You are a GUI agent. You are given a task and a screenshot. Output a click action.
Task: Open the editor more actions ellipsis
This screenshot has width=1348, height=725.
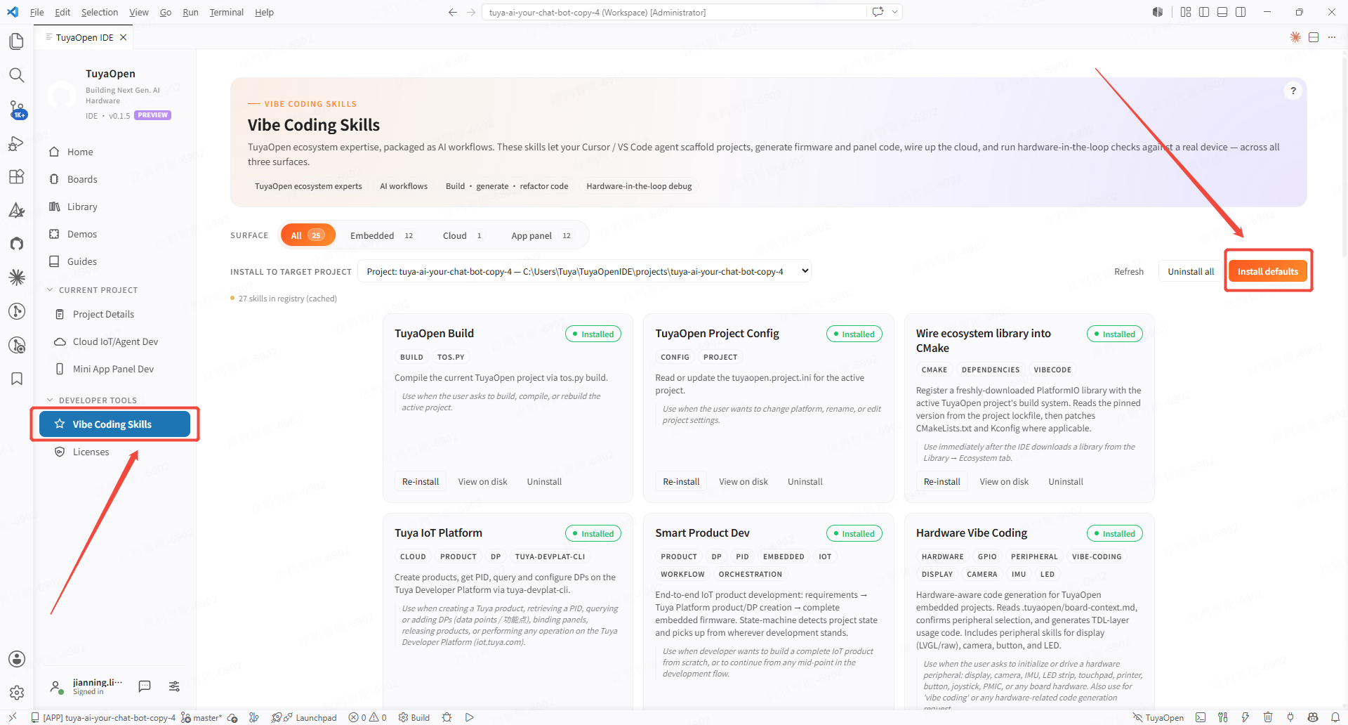pyautogui.click(x=1332, y=37)
